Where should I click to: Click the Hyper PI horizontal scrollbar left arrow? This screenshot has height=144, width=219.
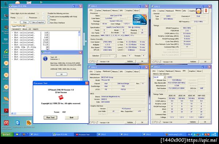click(12, 113)
